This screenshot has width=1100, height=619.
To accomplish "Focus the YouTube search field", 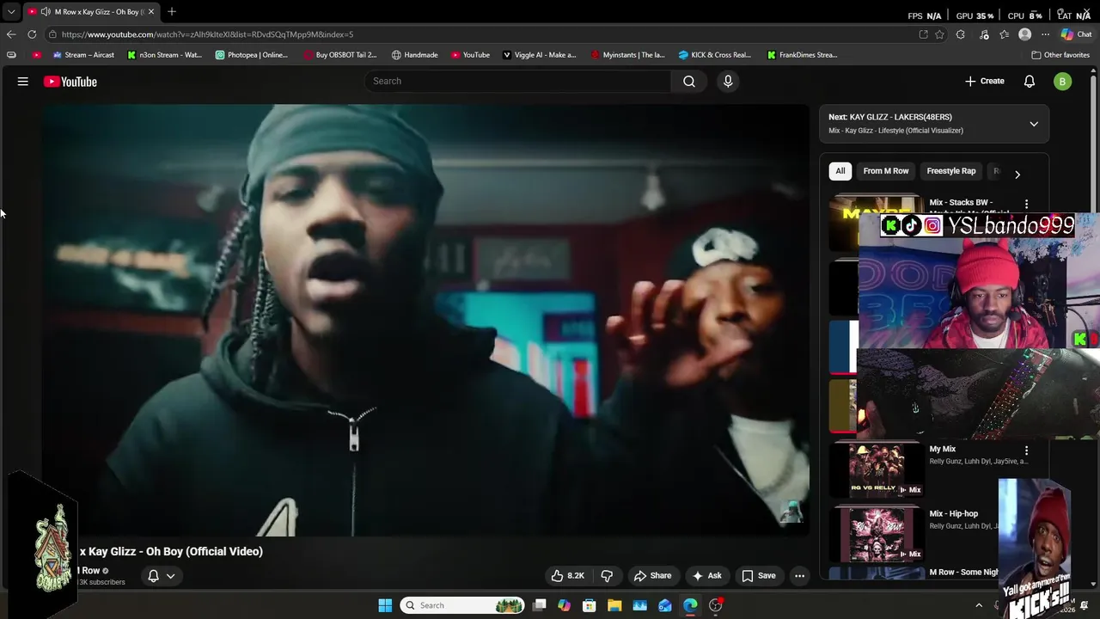I will (x=518, y=81).
